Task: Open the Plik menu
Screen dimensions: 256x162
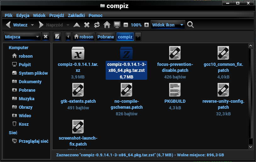Action: pyautogui.click(x=8, y=15)
